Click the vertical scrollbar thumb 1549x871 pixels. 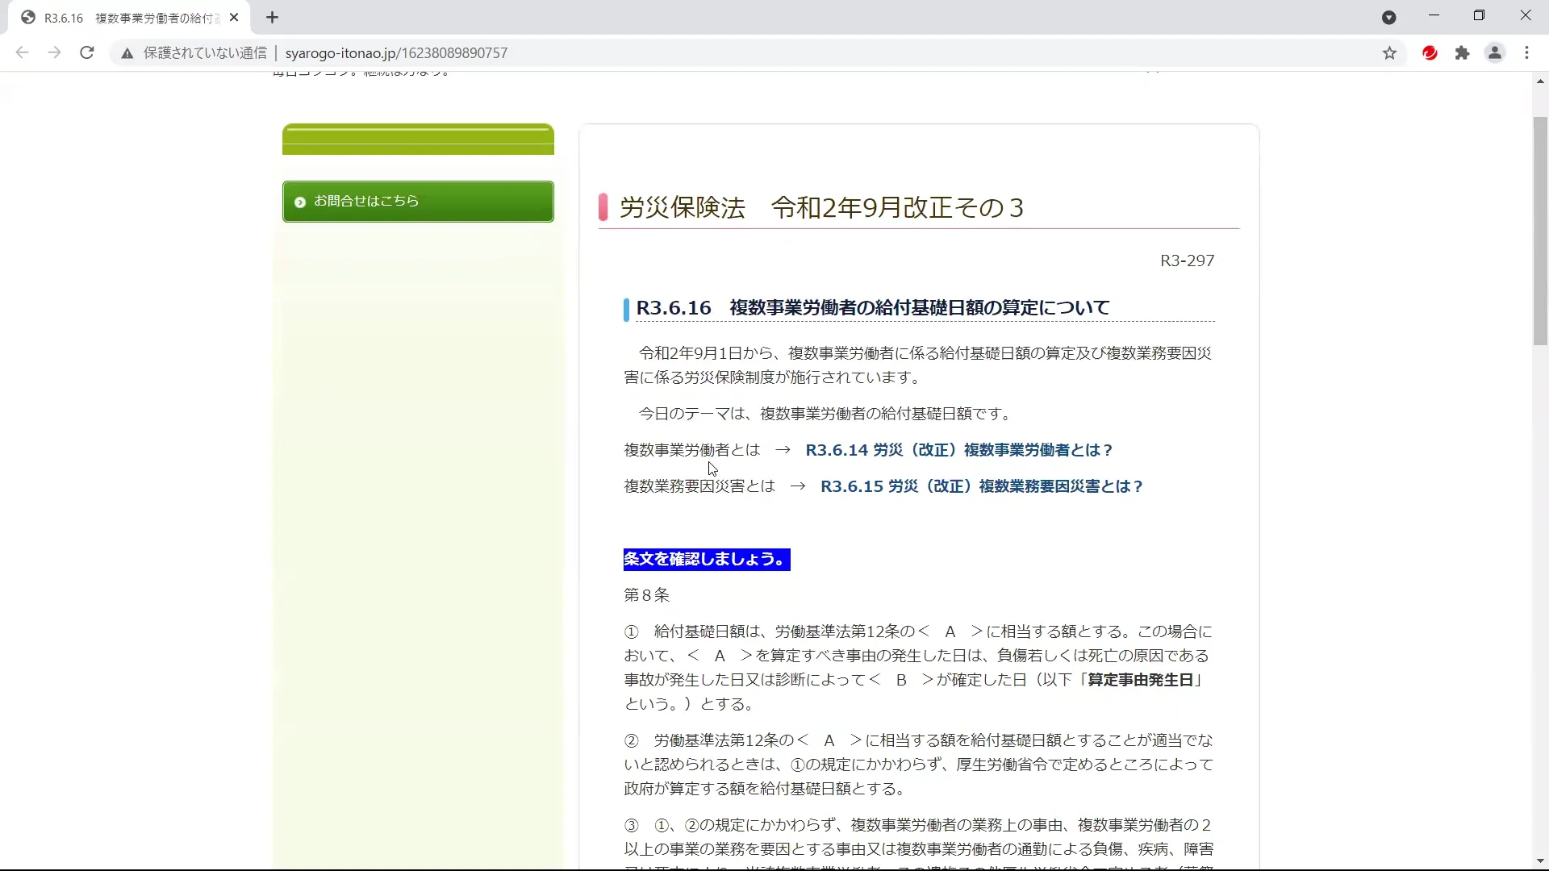[1540, 230]
